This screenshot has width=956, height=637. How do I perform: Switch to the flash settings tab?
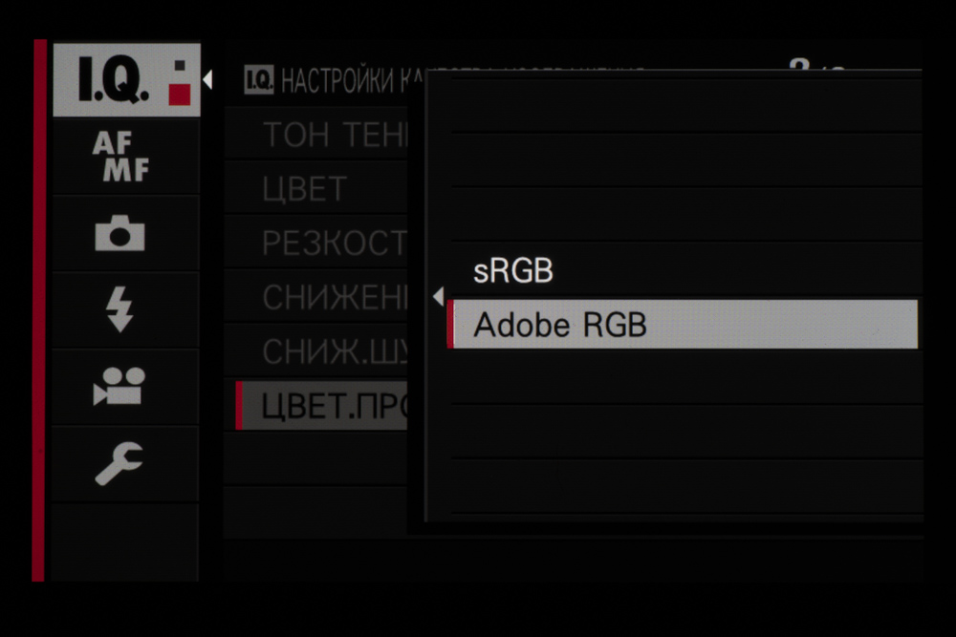(120, 310)
